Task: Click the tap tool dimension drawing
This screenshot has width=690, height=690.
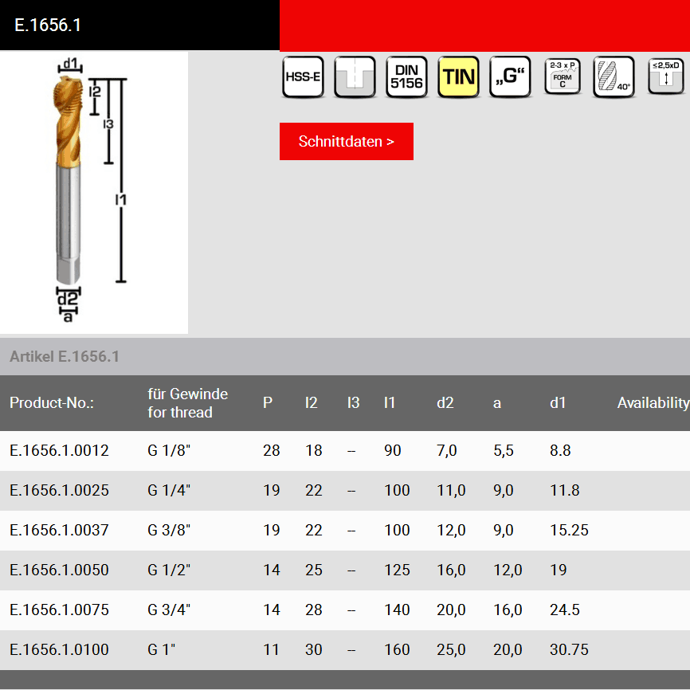Action: coord(94,192)
